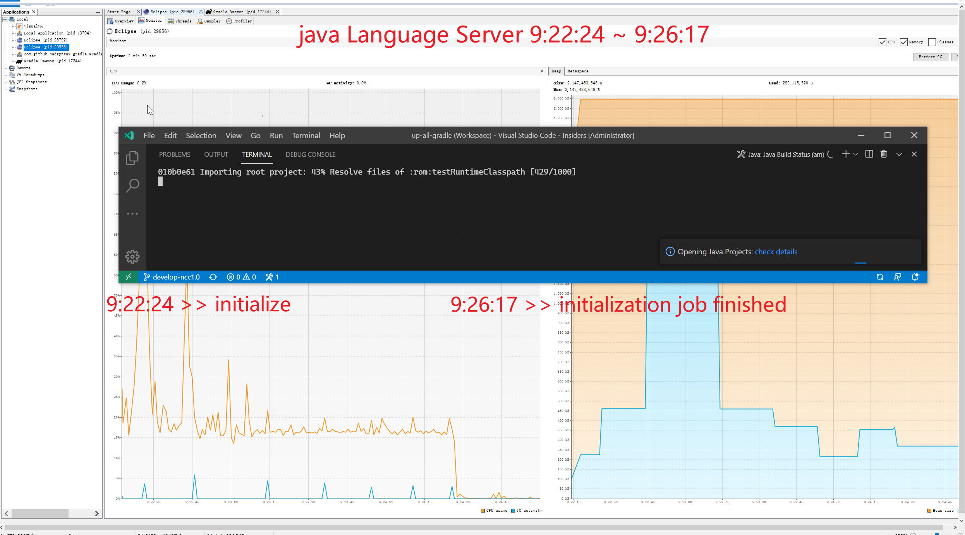The image size is (965, 535).
Task: Click the Perform GC button
Action: tap(931, 57)
